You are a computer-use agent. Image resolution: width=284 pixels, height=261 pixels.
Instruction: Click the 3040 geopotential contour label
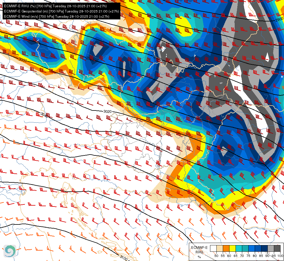[45, 115]
